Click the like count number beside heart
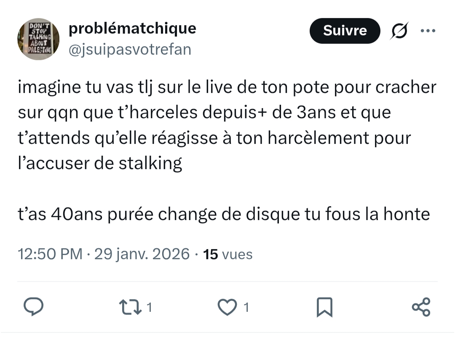455x351 pixels. click(246, 308)
